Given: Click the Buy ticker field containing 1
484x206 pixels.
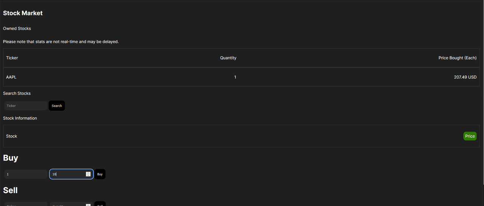Looking at the screenshot, I should [x=26, y=174].
